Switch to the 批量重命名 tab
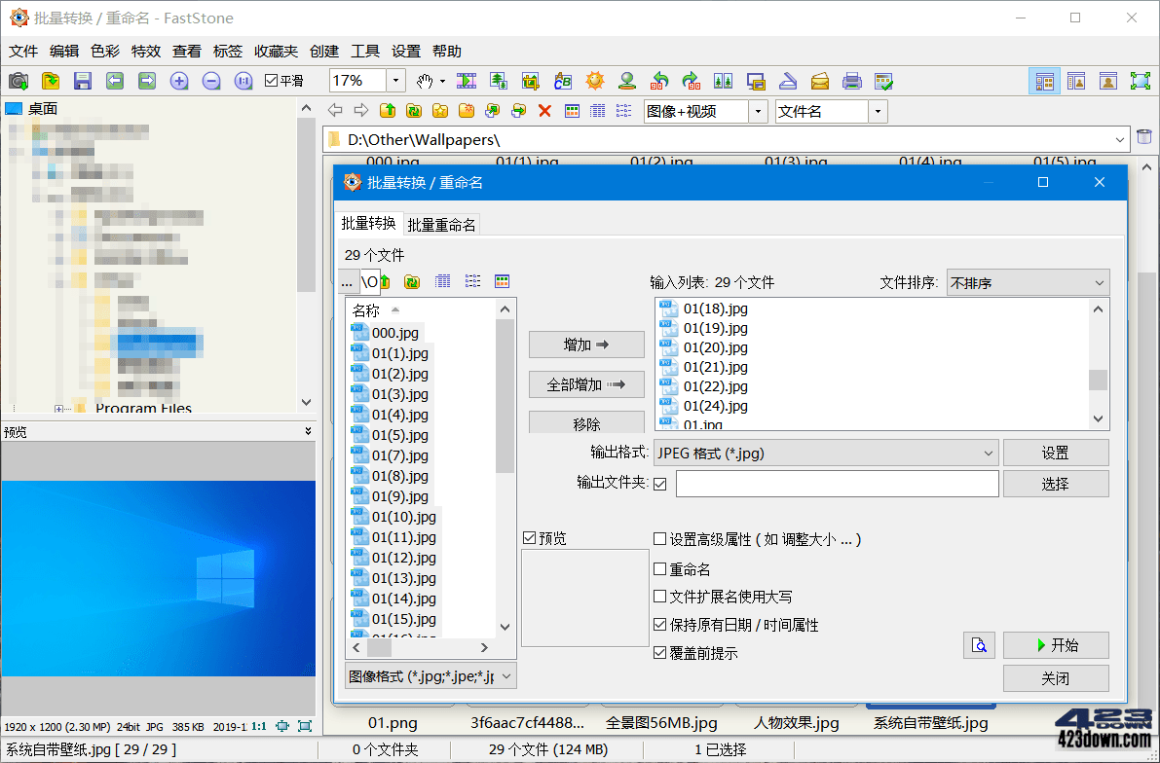Screen dimensions: 1160x763 [441, 223]
